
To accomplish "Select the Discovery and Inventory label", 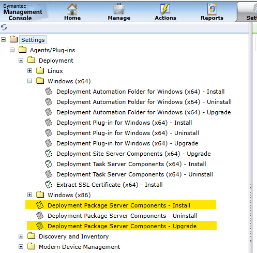I will pos(74,236).
